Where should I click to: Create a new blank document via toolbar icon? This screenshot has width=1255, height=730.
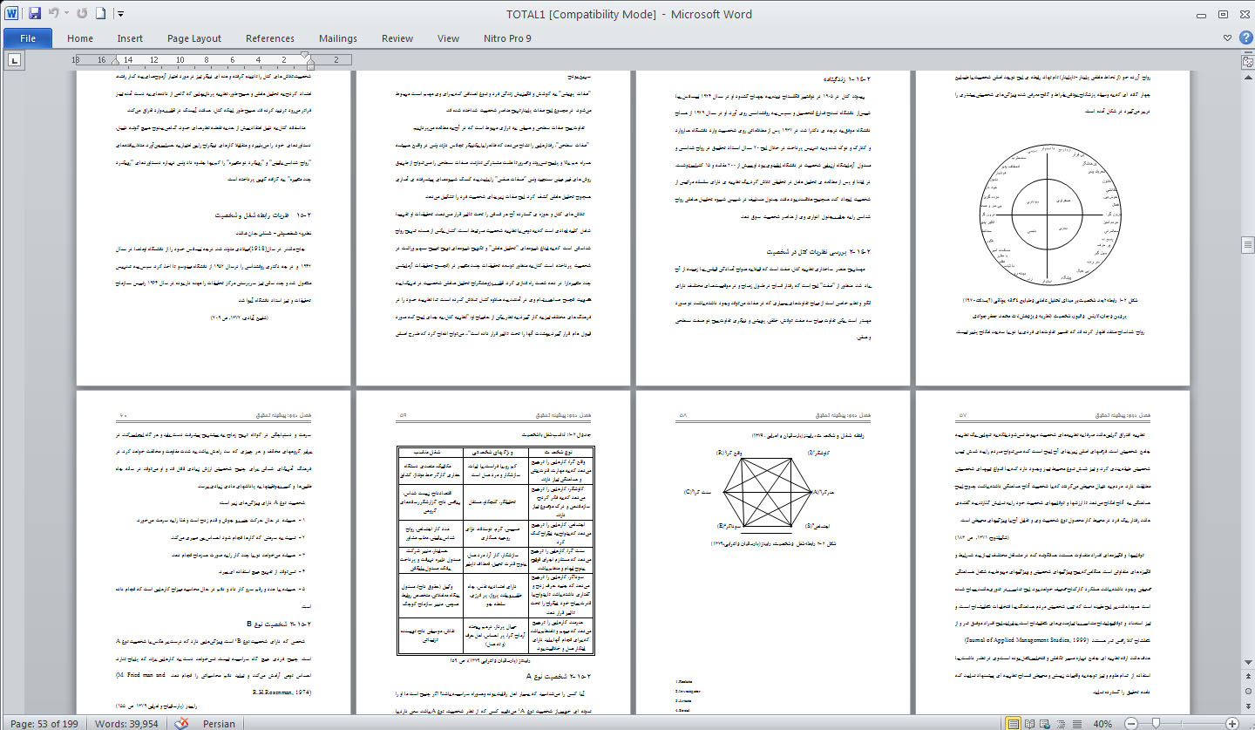(100, 14)
